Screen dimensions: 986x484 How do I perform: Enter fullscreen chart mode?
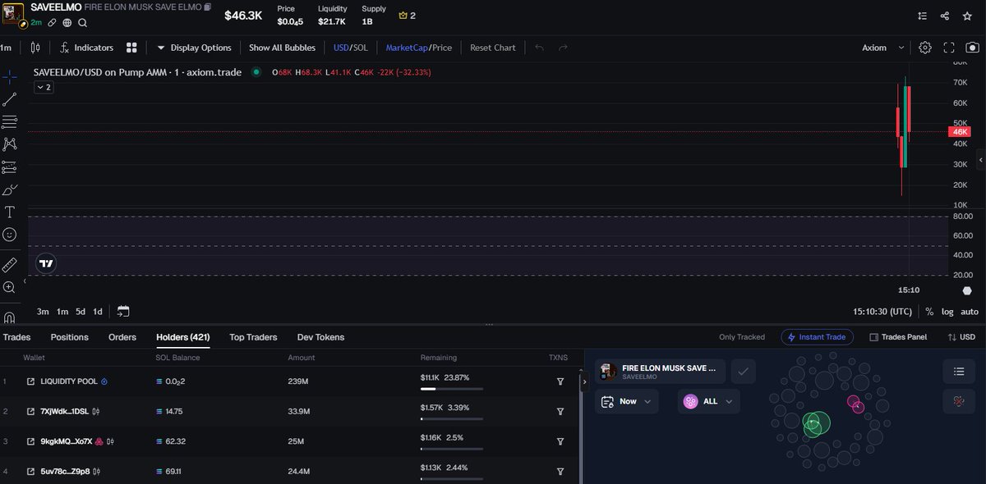point(949,48)
